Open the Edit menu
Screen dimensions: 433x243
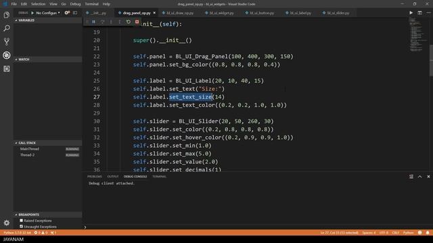24,4
